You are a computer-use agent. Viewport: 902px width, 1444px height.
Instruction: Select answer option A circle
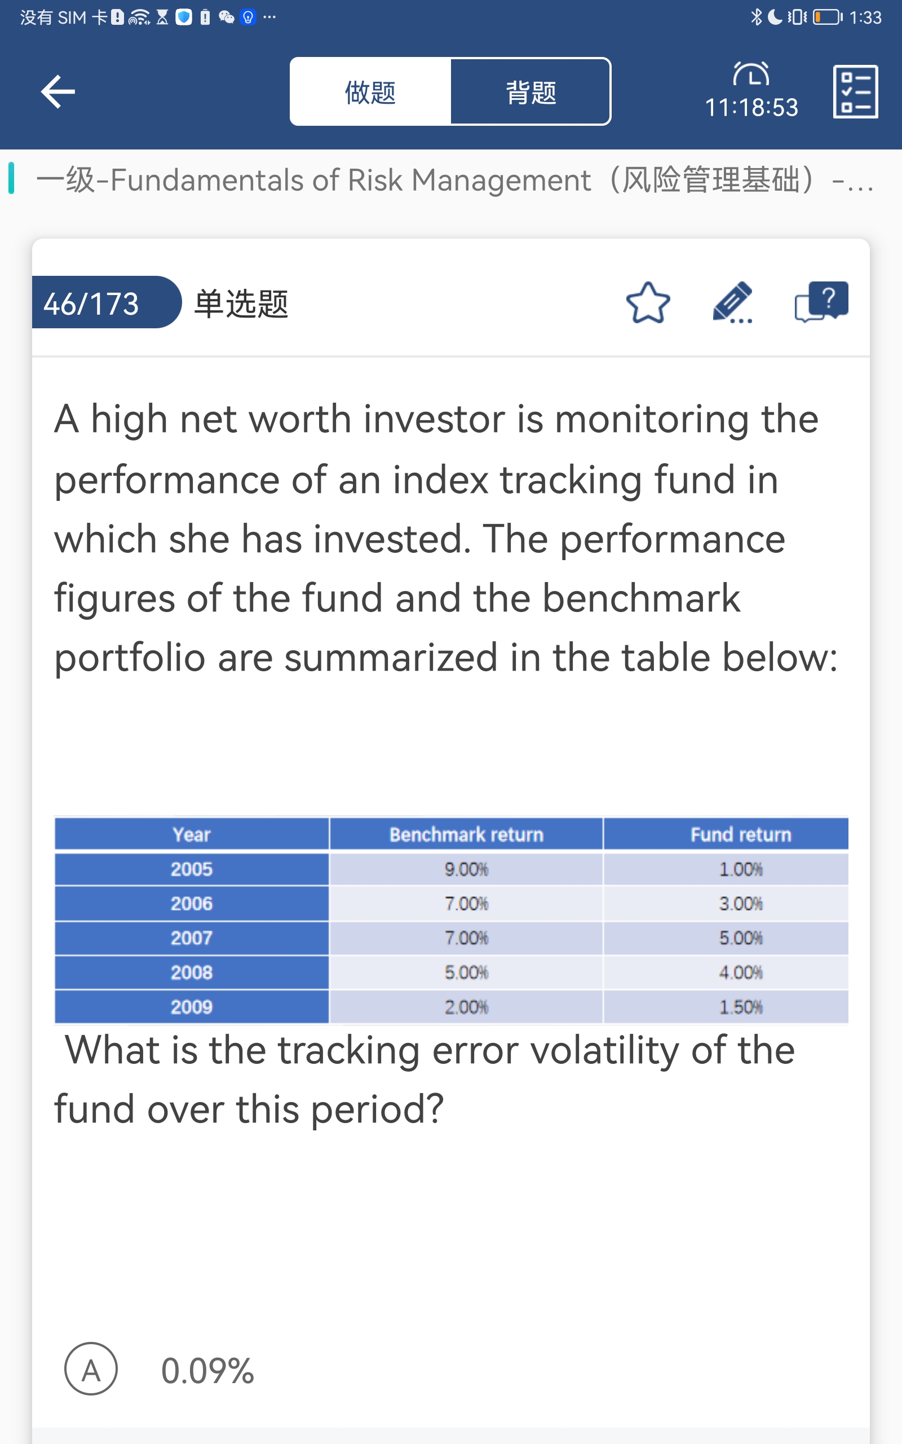(91, 1369)
